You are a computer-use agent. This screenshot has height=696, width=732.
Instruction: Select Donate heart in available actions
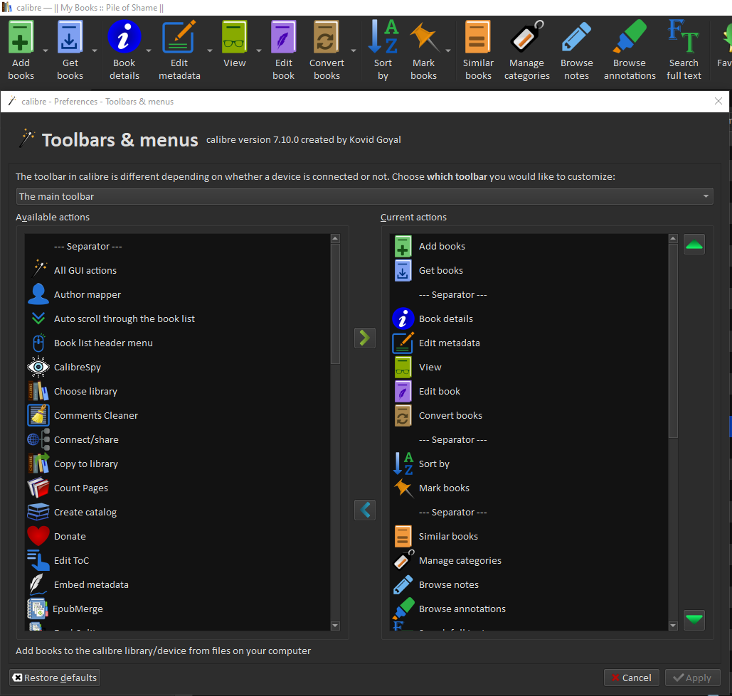(x=177, y=536)
